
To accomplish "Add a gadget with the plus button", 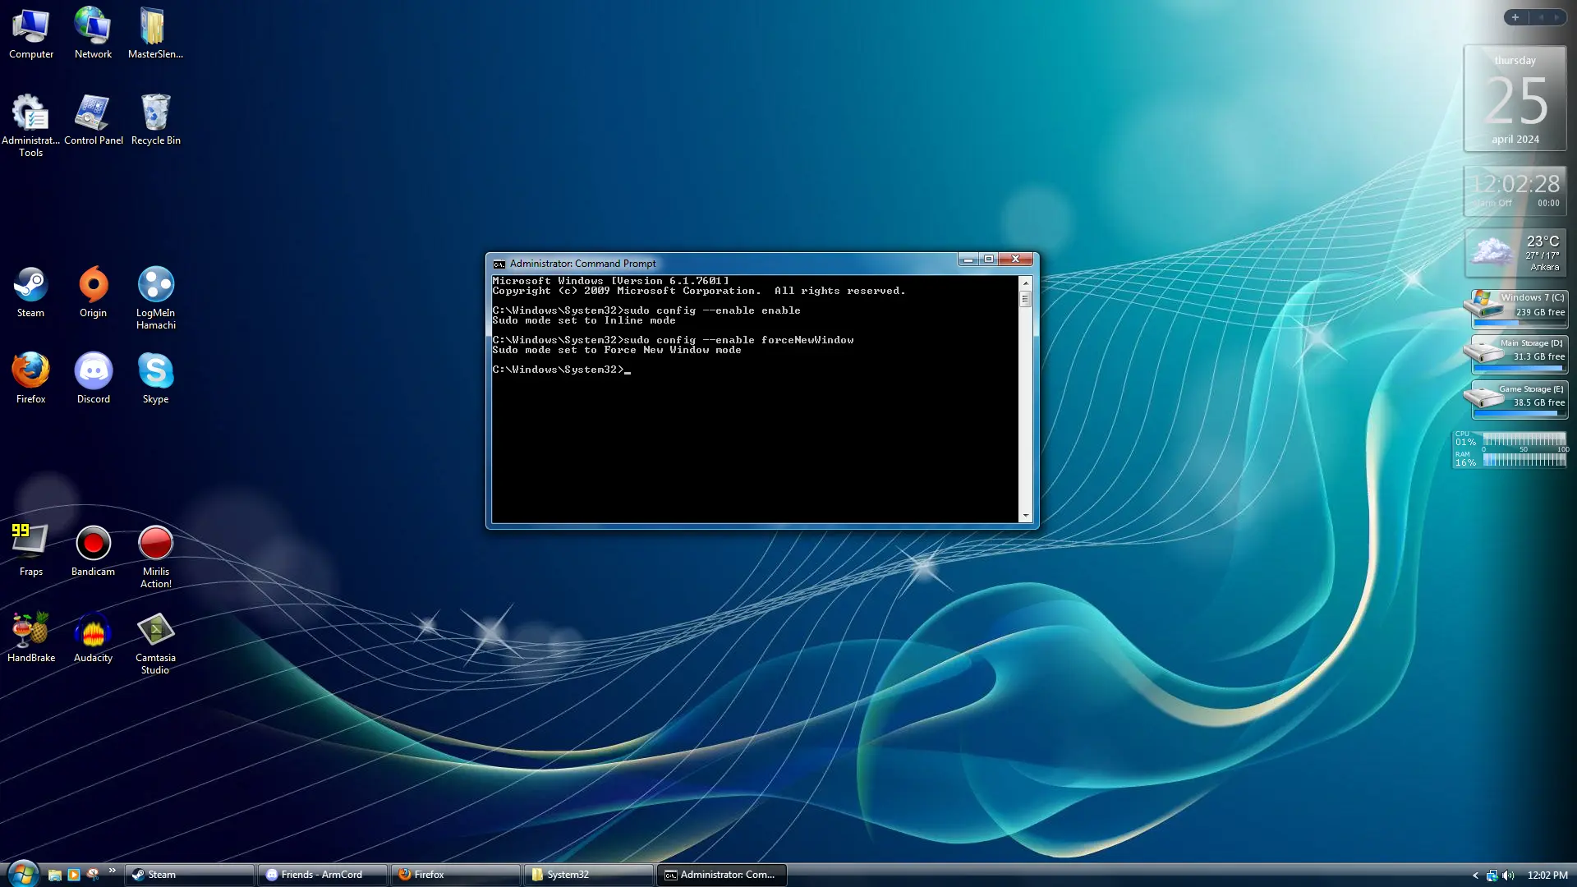I will [x=1515, y=17].
